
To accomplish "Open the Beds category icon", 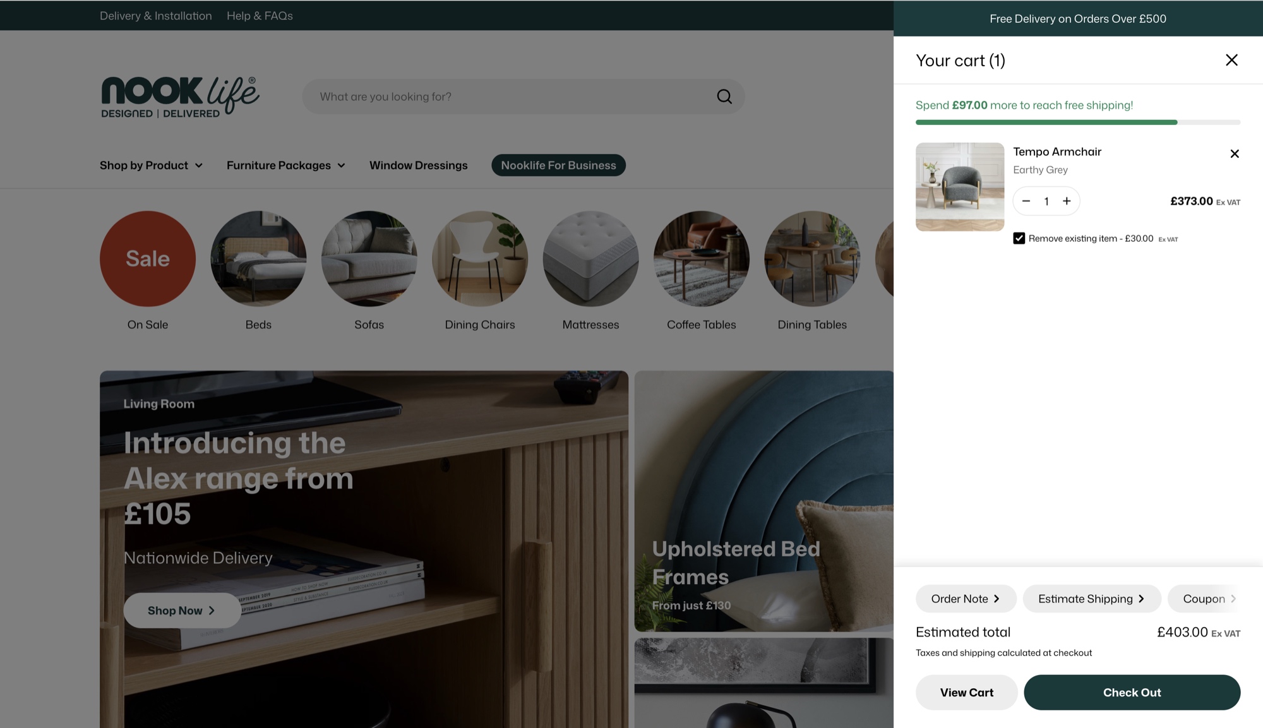I will tap(258, 258).
